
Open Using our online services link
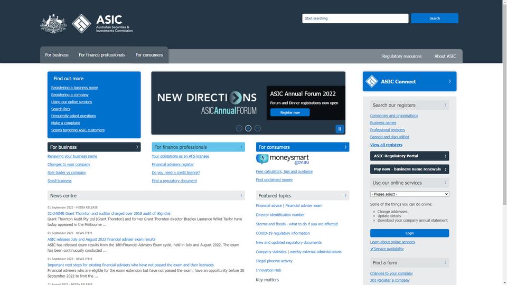tap(71, 102)
